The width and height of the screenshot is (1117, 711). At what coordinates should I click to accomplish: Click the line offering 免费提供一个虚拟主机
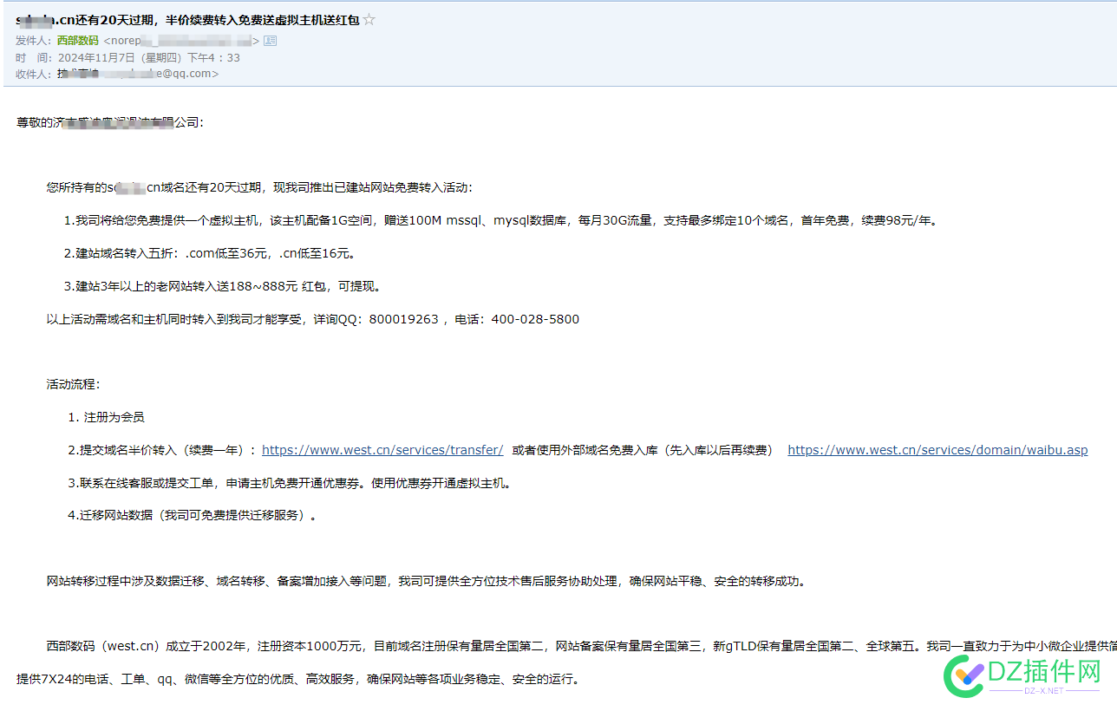[501, 220]
